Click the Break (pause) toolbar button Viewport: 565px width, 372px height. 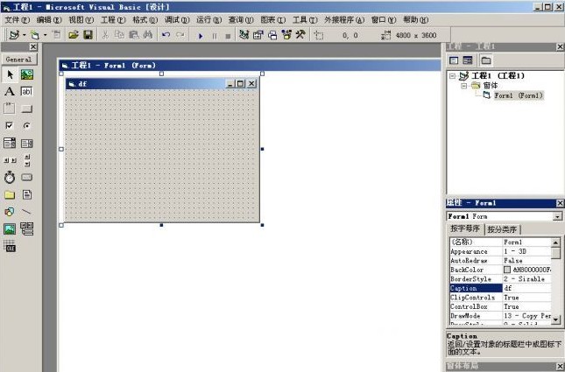(215, 36)
